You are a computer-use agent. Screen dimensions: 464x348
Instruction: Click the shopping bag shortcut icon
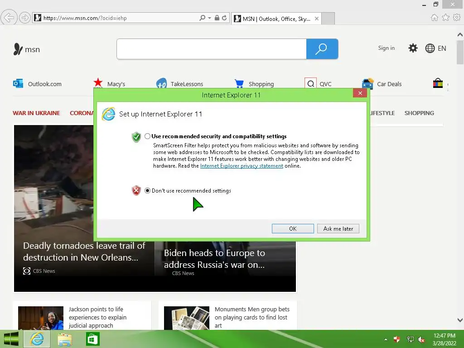(438, 83)
